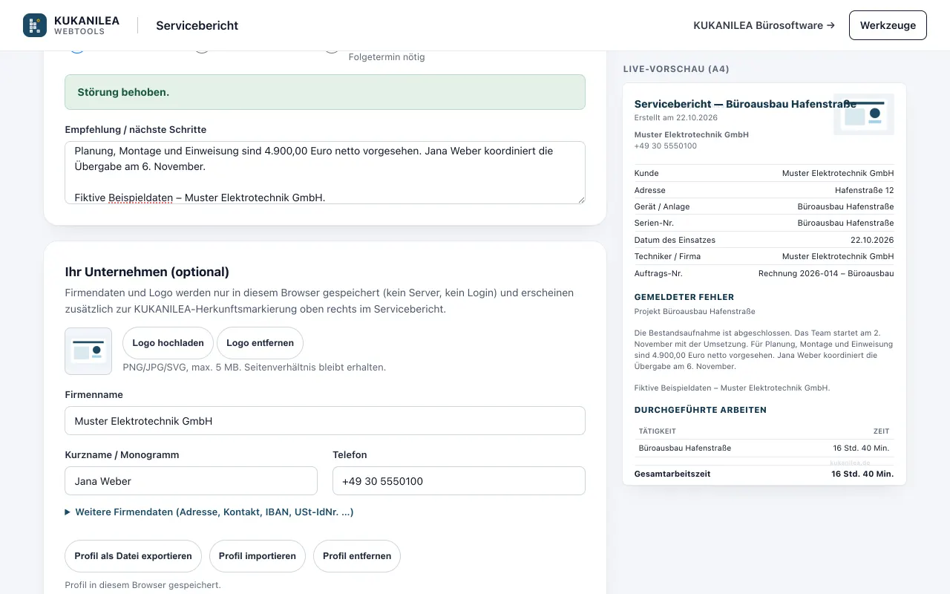Screen dimensions: 950x594
Task: Click the 'GEMELDETER FEHLER' section heading
Action: coord(684,297)
